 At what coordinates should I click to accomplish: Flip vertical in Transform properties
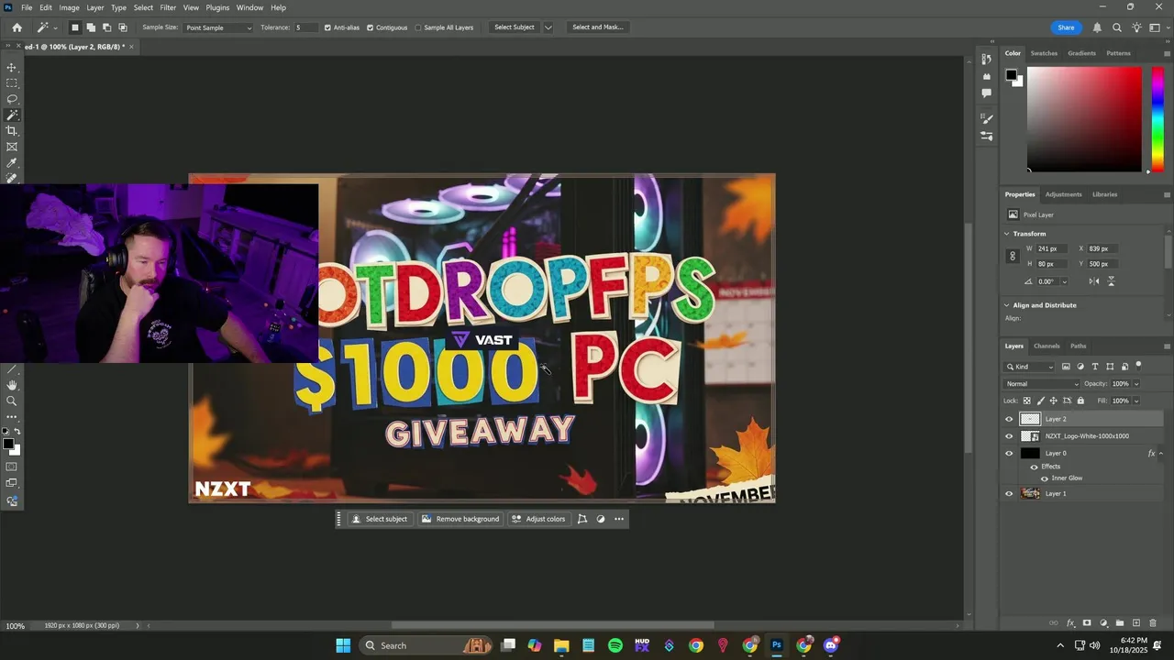(x=1112, y=281)
